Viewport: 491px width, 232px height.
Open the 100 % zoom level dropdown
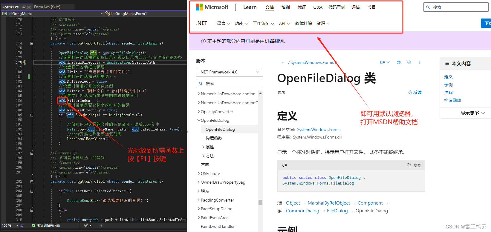[10, 225]
